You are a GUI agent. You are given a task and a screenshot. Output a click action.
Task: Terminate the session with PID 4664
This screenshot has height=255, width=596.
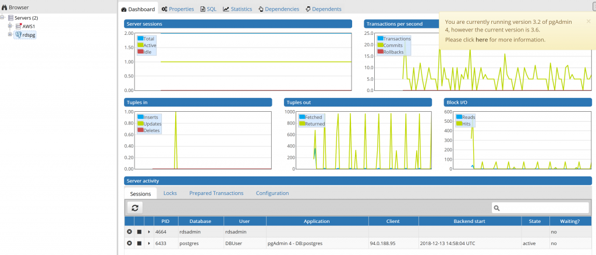[129, 232]
